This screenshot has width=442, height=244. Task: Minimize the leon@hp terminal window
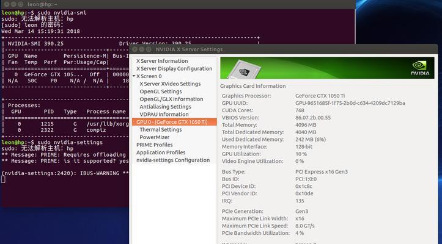(13, 4)
